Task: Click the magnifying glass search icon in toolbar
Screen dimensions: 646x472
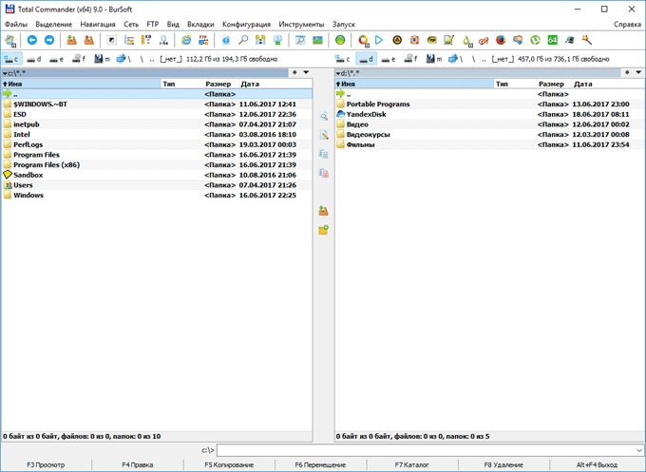Action: 243,40
